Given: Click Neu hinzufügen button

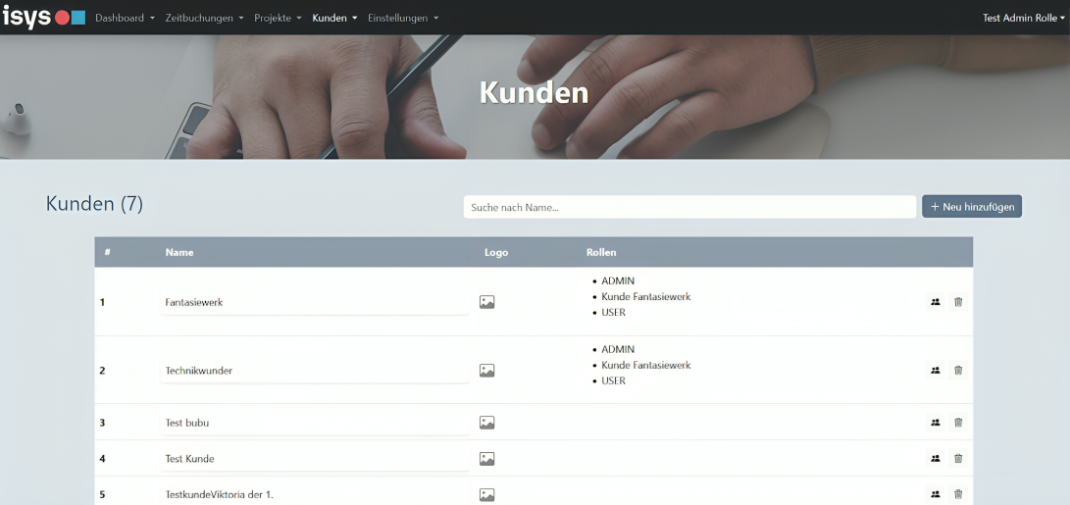Looking at the screenshot, I should (x=972, y=207).
